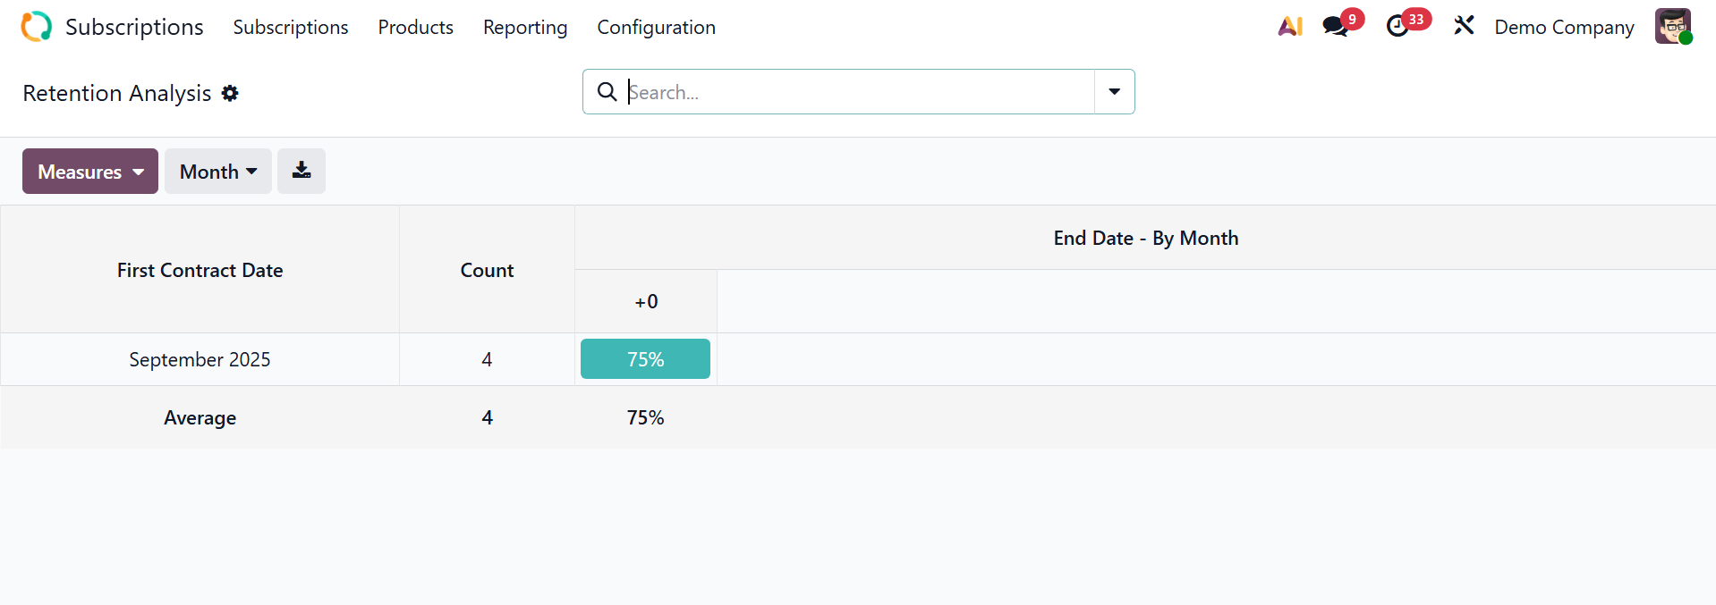Open the AI assistant icon
This screenshot has width=1716, height=605.
[x=1289, y=27]
